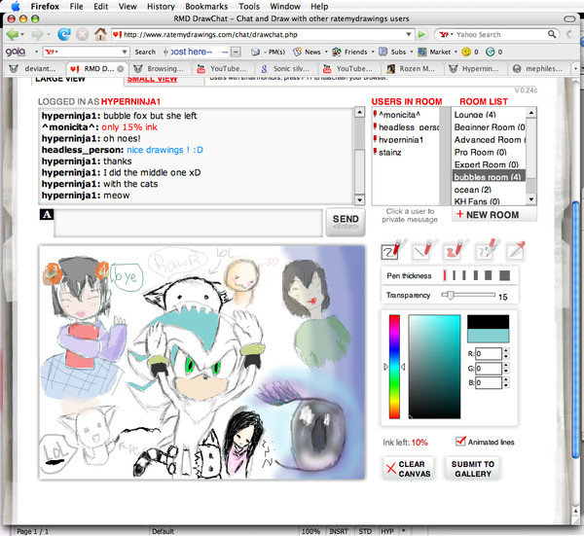This screenshot has height=536, width=584.
Task: Open the Firefox Bookmarks menu
Action: pos(206,7)
